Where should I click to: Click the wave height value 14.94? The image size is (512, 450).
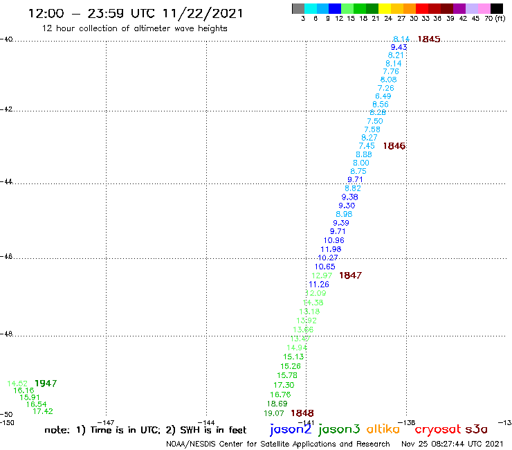click(297, 348)
